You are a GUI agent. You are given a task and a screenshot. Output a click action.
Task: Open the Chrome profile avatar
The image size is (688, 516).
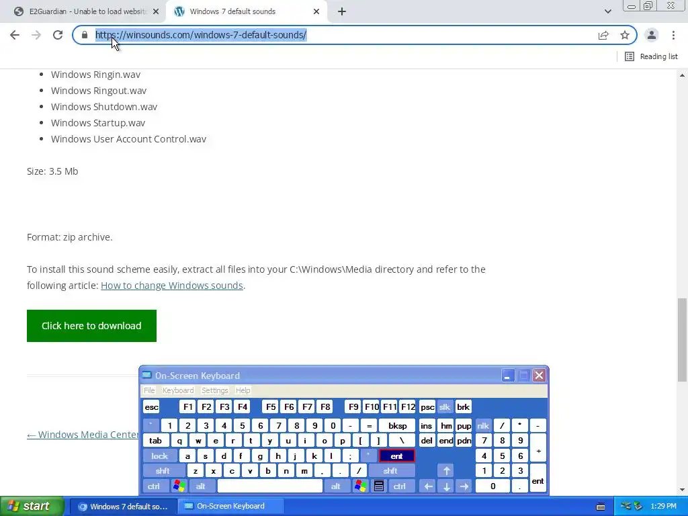652,35
